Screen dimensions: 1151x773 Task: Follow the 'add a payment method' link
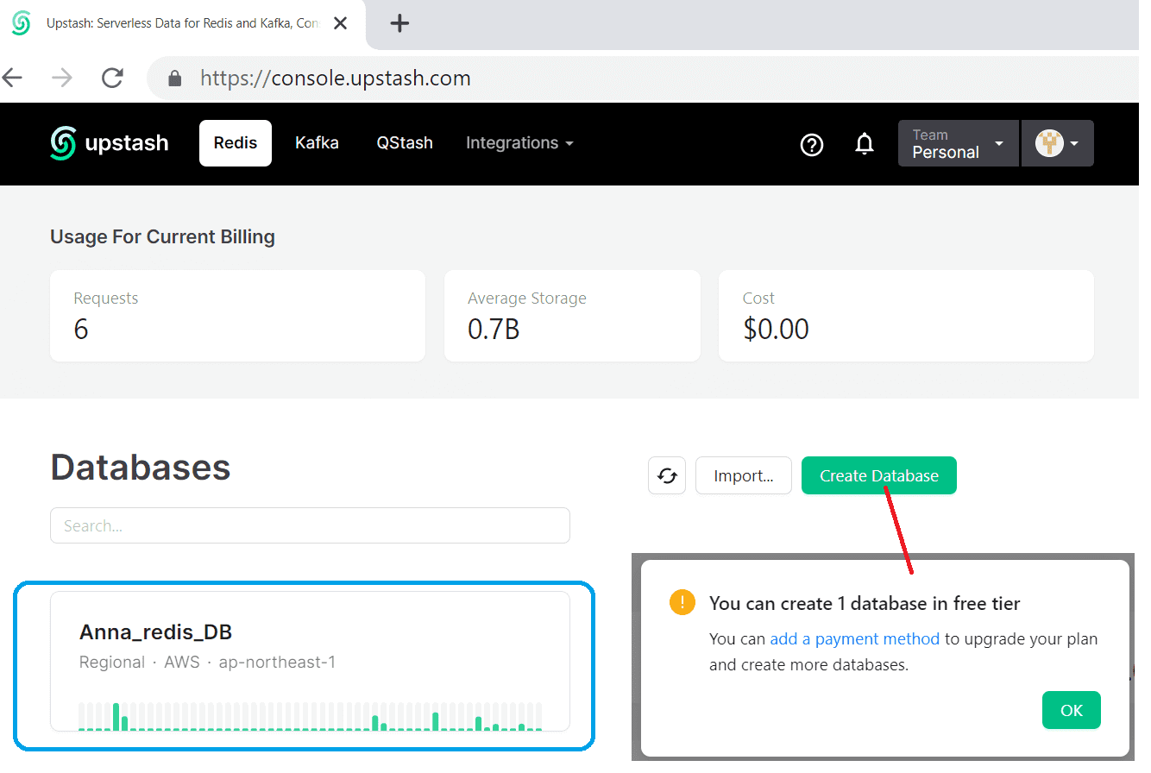855,639
